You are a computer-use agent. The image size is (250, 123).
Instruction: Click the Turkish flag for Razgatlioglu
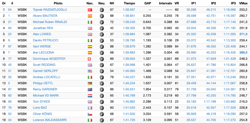(90, 10)
